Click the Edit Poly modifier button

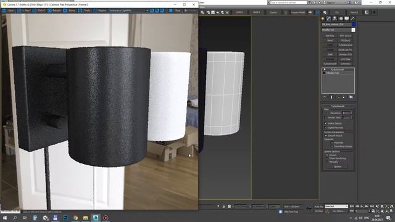click(330, 36)
